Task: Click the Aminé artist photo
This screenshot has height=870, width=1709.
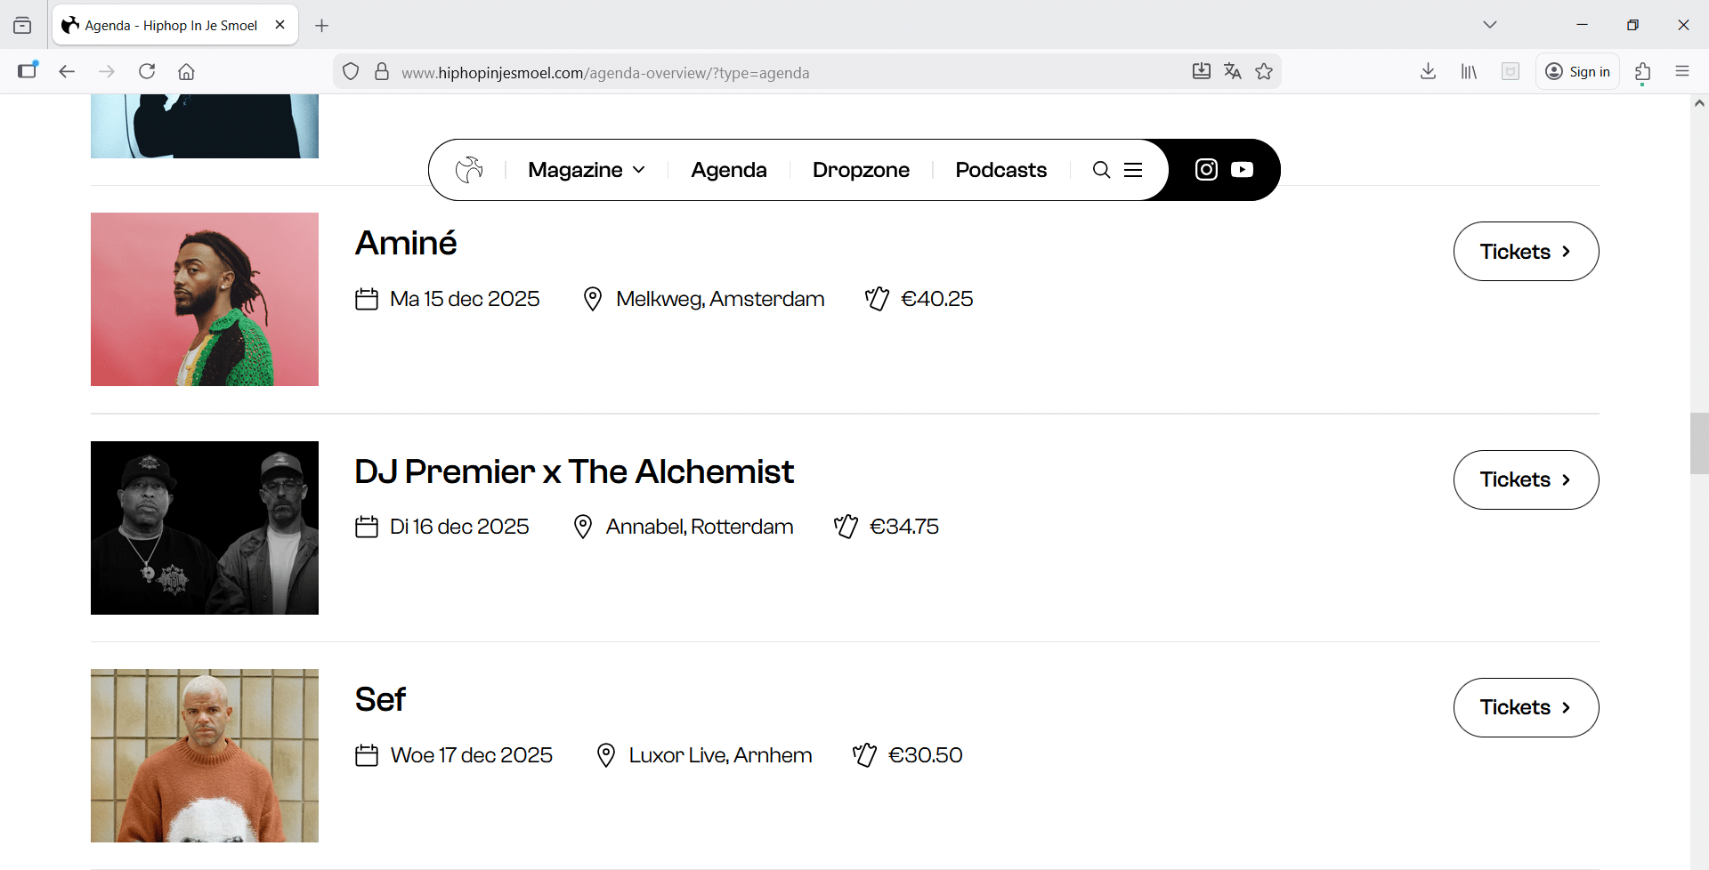Action: 205,299
